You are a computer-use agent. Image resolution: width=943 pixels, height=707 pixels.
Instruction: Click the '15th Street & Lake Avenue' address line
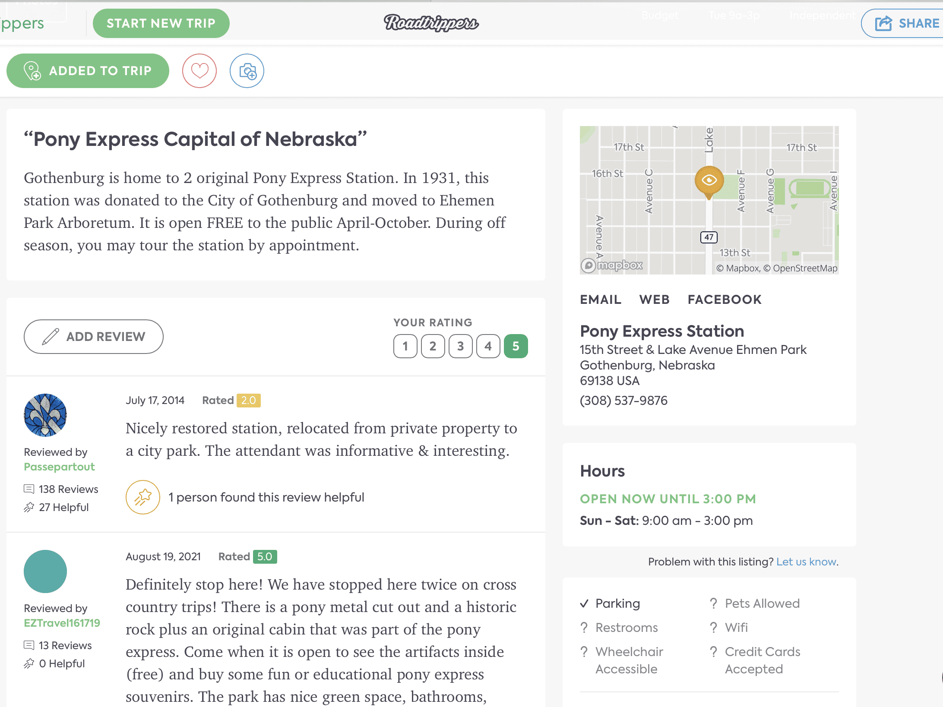(x=693, y=350)
